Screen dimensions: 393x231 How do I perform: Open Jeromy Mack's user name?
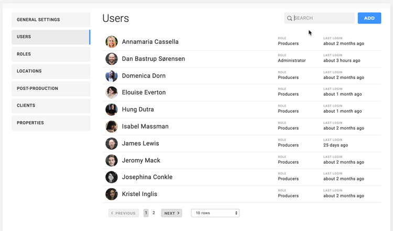[x=141, y=160]
